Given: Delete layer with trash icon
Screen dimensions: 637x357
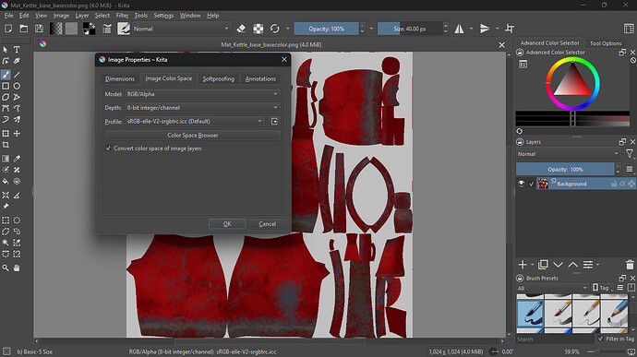Looking at the screenshot, I should (630, 265).
